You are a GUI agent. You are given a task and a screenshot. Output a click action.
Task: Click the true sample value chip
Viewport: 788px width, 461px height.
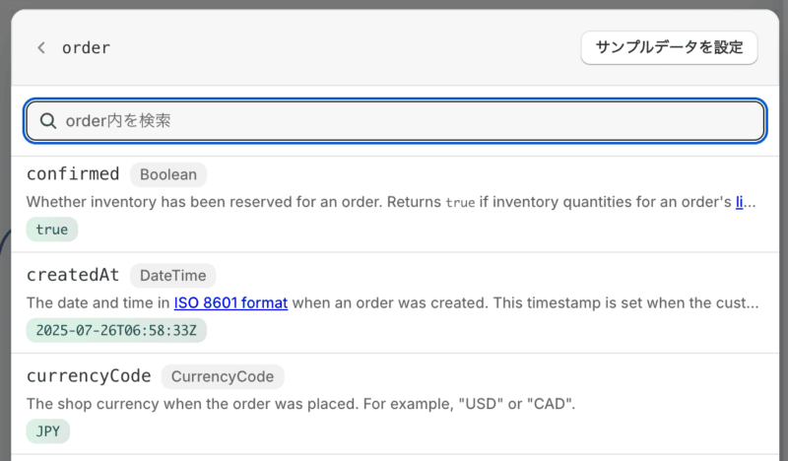(52, 230)
